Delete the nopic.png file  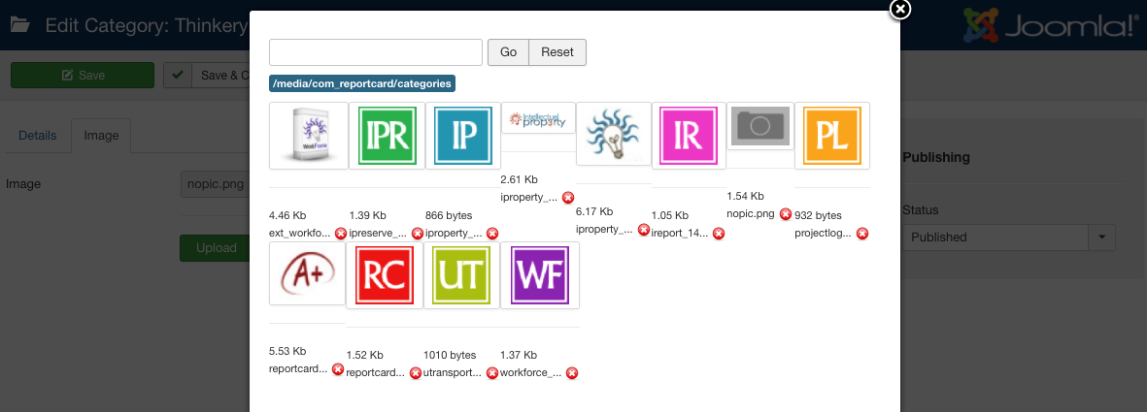(x=786, y=214)
